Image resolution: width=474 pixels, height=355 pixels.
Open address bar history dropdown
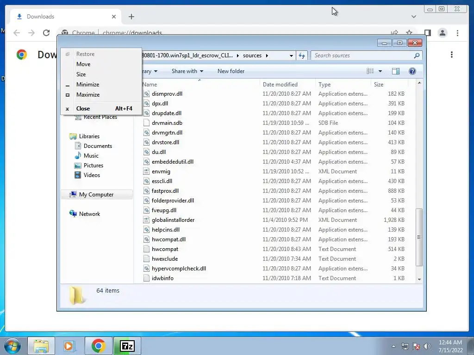291,55
